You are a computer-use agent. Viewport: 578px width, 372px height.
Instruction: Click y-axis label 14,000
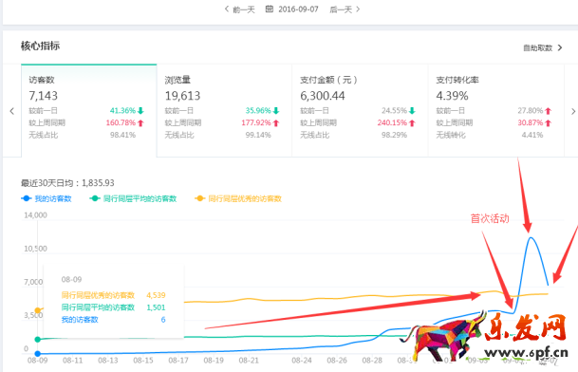coord(35,214)
